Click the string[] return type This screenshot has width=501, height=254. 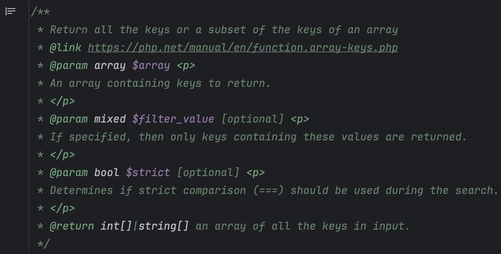click(x=164, y=226)
